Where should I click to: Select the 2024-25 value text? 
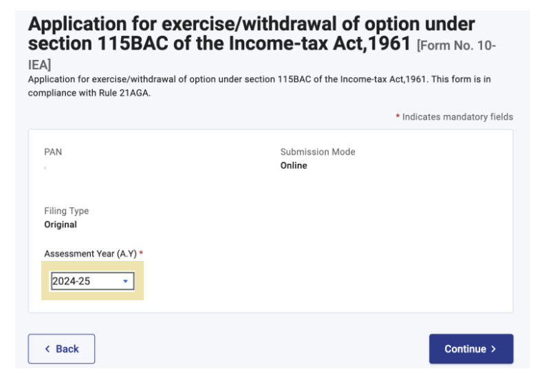pyautogui.click(x=71, y=281)
